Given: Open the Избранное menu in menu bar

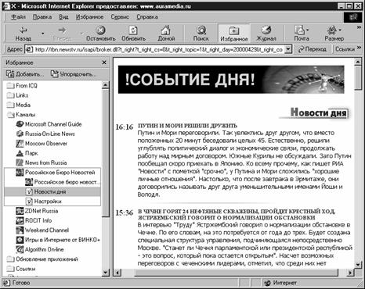Looking at the screenshot, I should click(89, 17).
